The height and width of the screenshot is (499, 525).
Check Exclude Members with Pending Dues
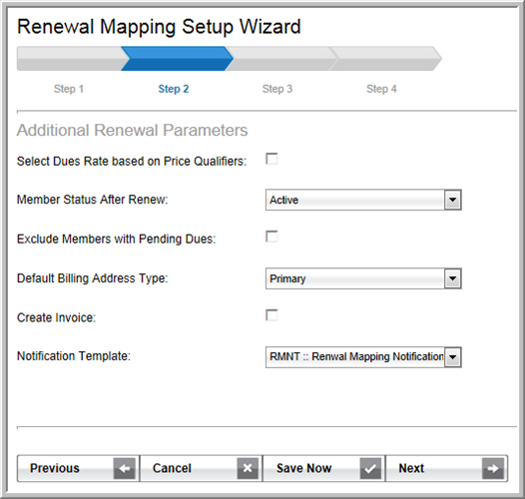coord(271,237)
